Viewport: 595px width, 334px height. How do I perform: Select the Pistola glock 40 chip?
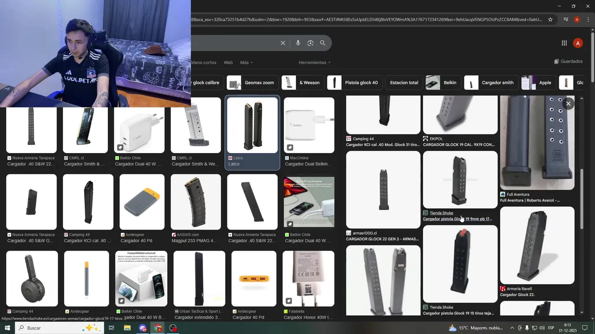click(x=355, y=83)
